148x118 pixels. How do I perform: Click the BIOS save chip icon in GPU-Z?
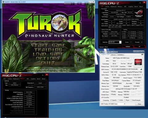point(141,69)
